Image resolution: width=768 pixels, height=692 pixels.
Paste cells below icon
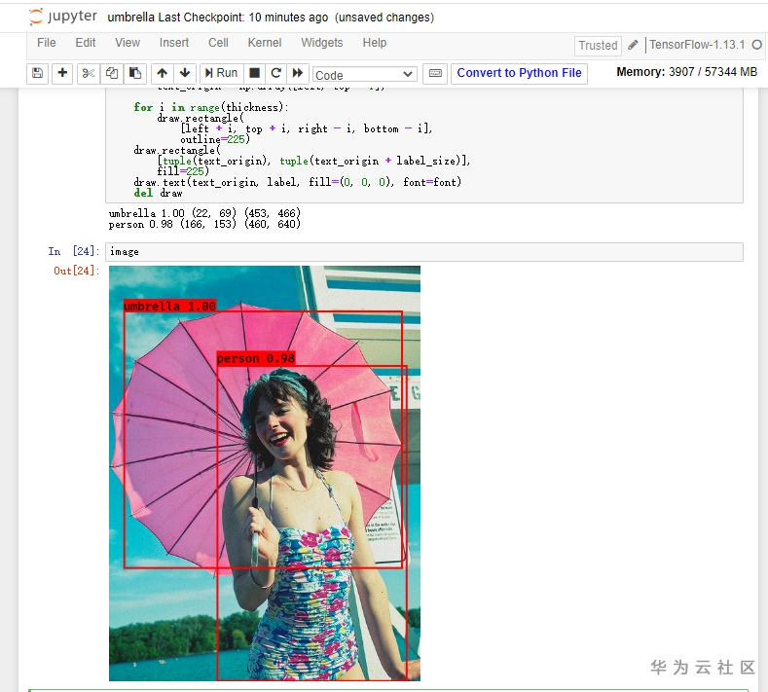pyautogui.click(x=135, y=73)
